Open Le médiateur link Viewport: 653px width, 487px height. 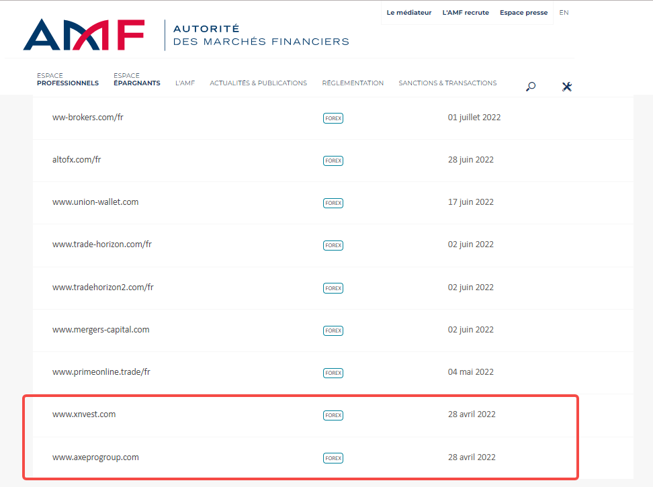pyautogui.click(x=408, y=13)
